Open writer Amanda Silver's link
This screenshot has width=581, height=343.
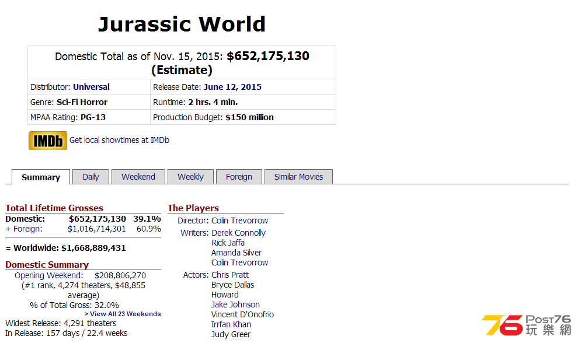tap(236, 253)
